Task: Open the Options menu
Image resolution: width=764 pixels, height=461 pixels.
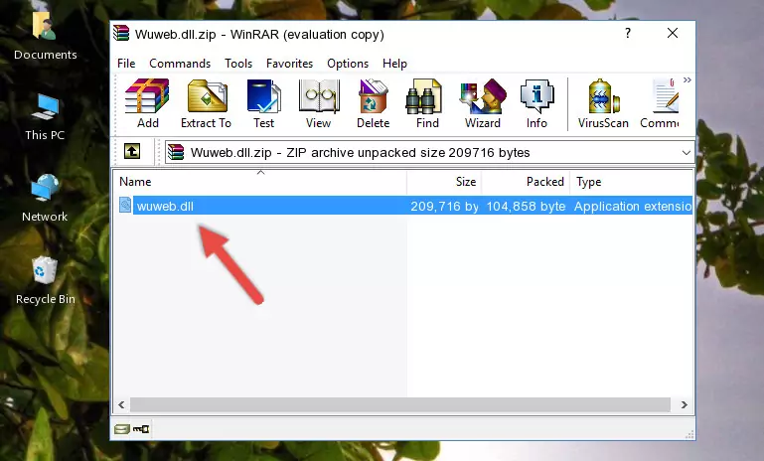Action: [x=348, y=64]
